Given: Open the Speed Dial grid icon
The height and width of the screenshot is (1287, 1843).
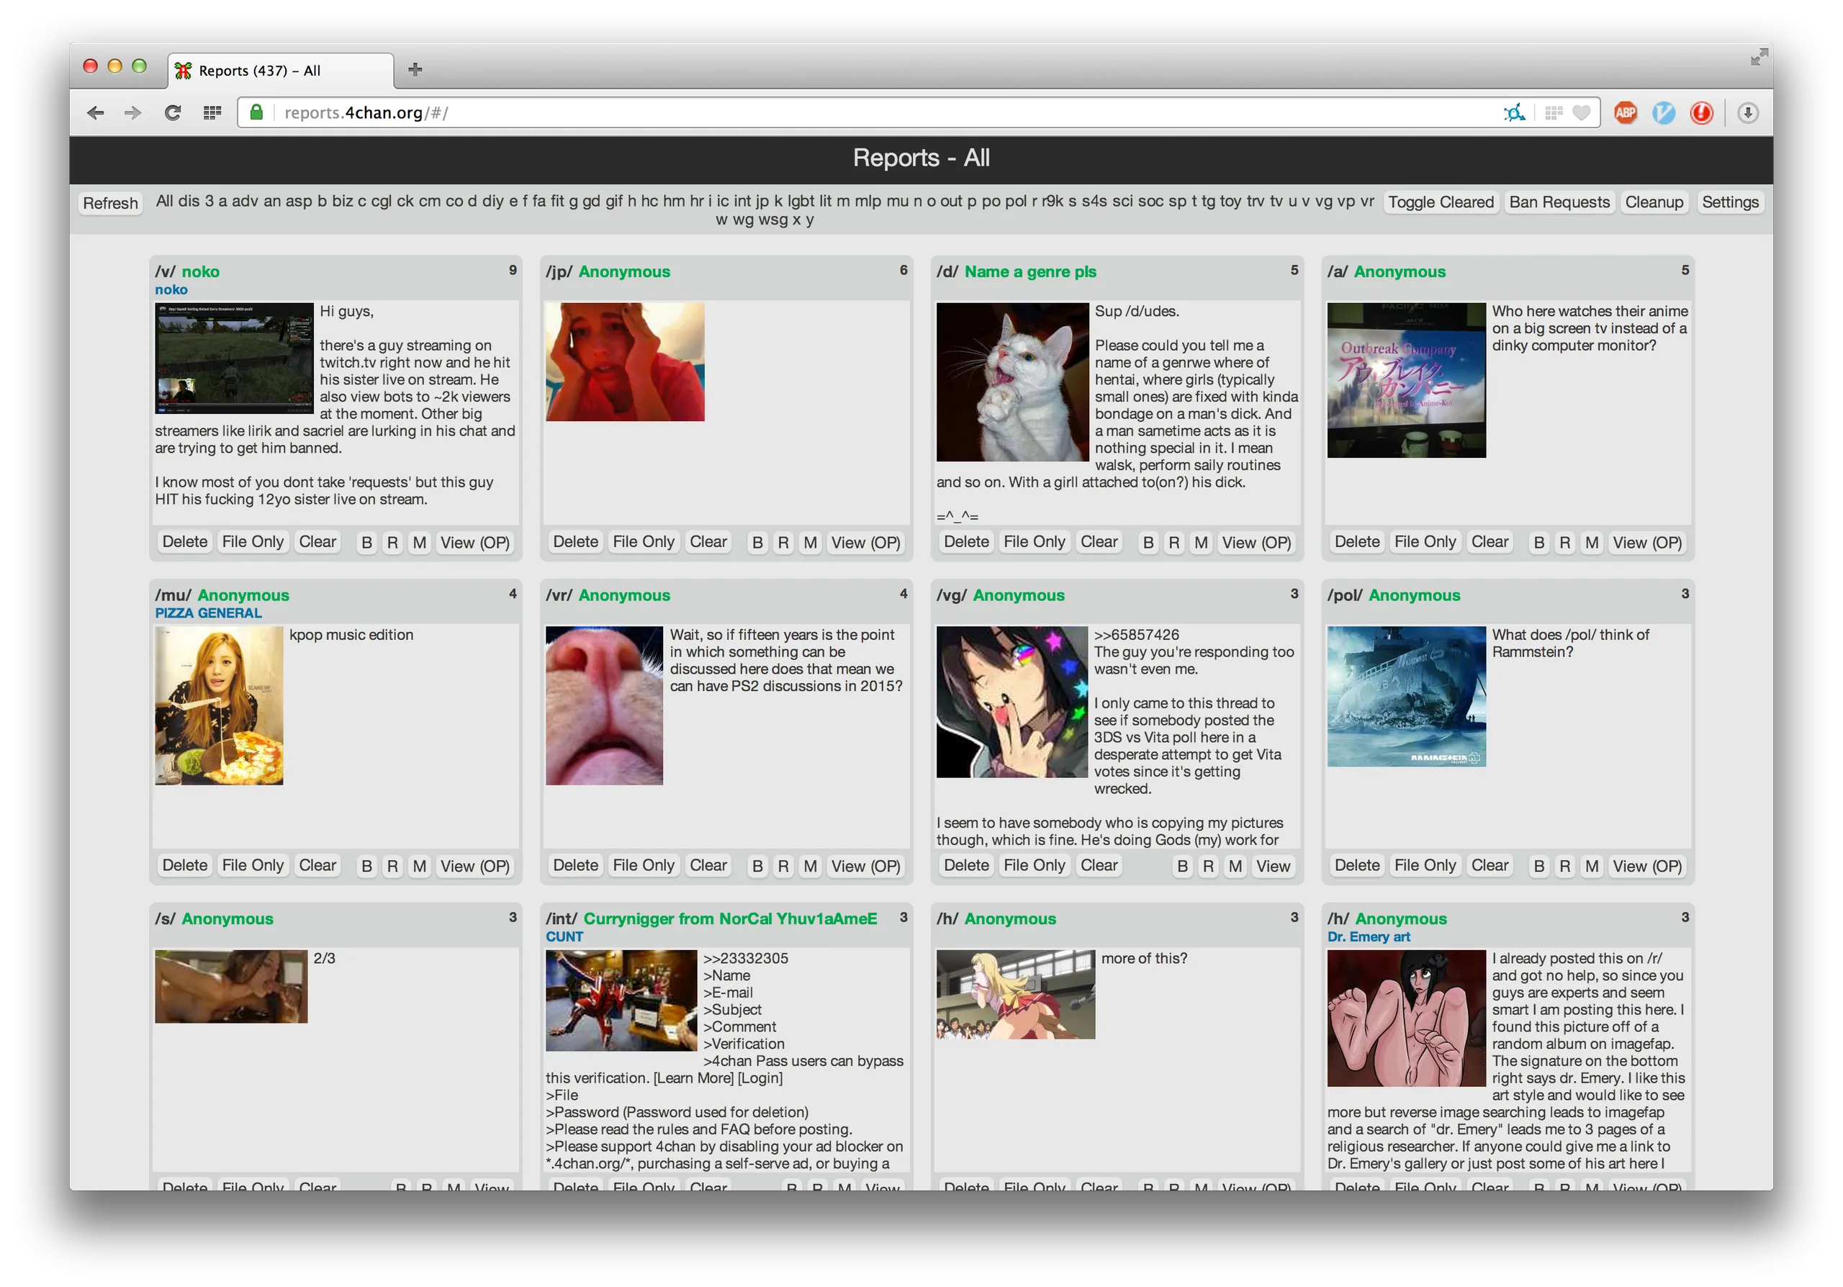Looking at the screenshot, I should [x=212, y=113].
